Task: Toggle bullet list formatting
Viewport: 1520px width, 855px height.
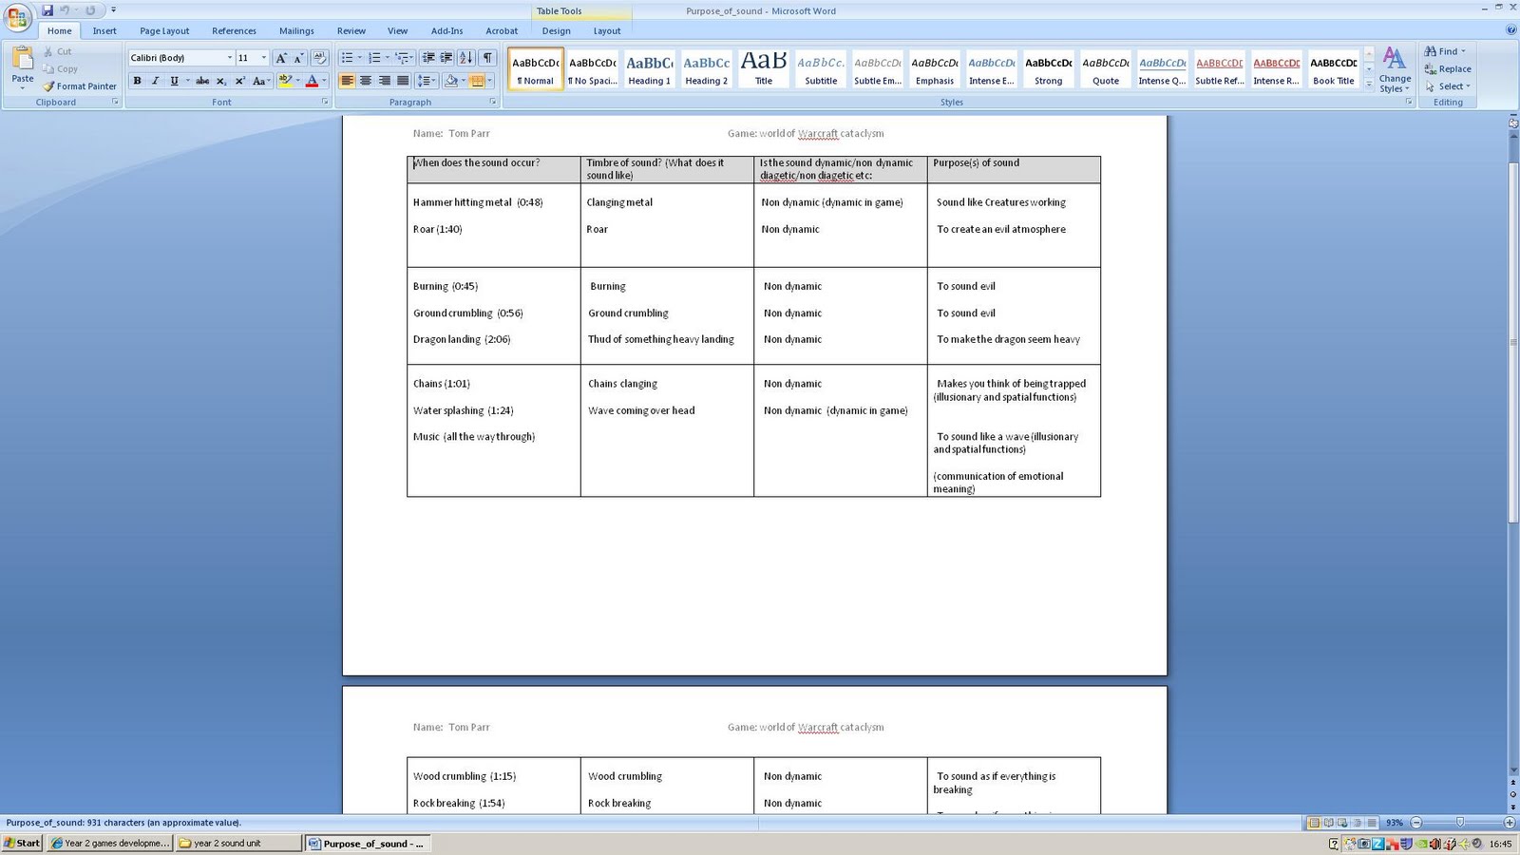Action: (347, 58)
